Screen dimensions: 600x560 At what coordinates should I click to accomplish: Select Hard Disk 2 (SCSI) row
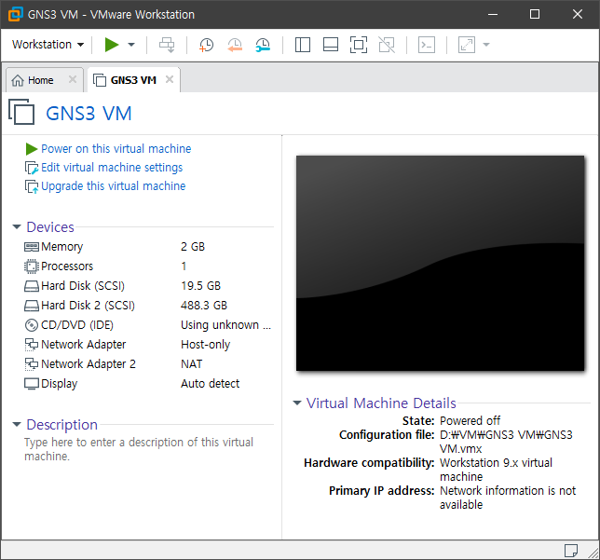coord(147,306)
